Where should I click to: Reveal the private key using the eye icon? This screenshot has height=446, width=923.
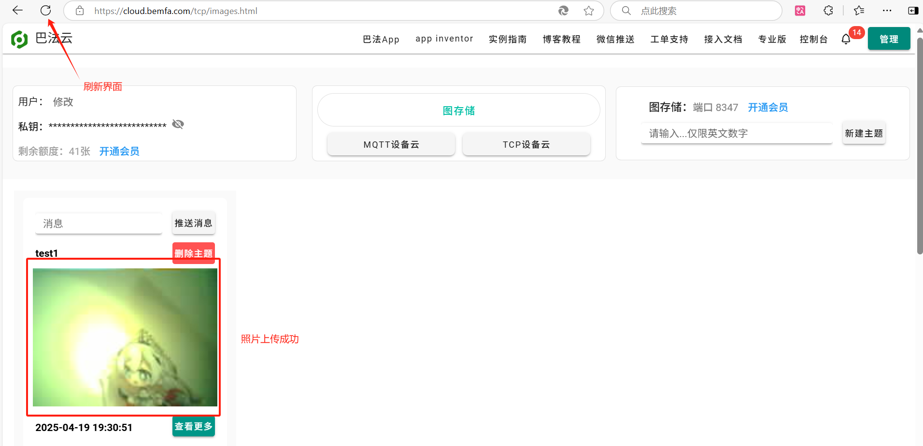coord(178,125)
